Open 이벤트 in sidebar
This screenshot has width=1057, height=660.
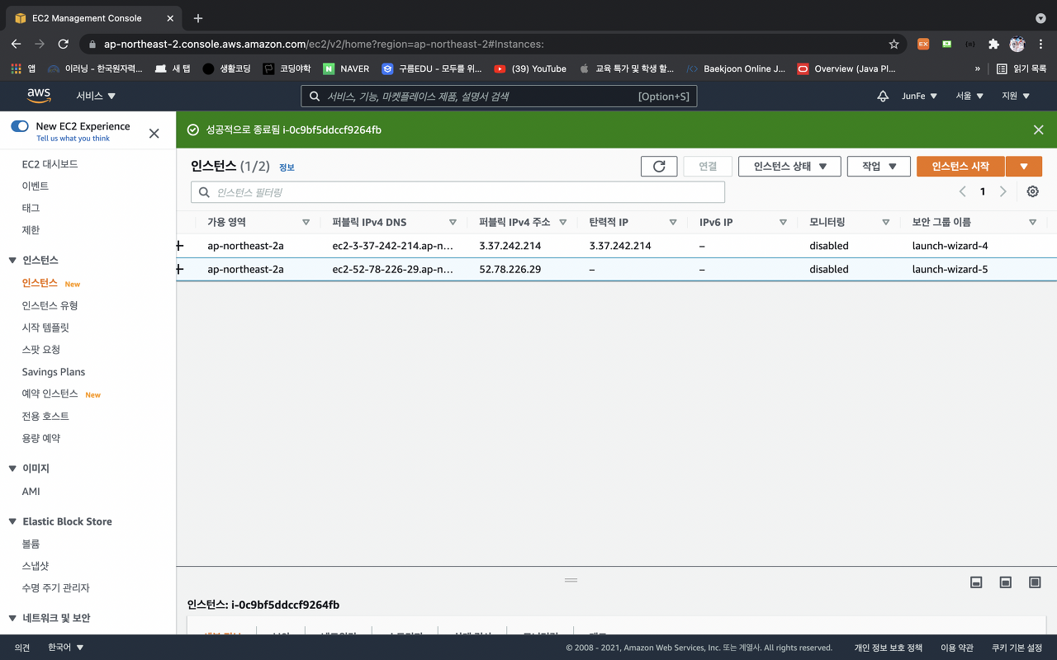coord(36,186)
